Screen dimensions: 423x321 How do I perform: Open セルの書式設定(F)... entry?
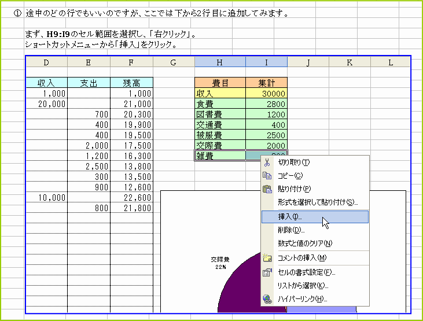click(315, 272)
